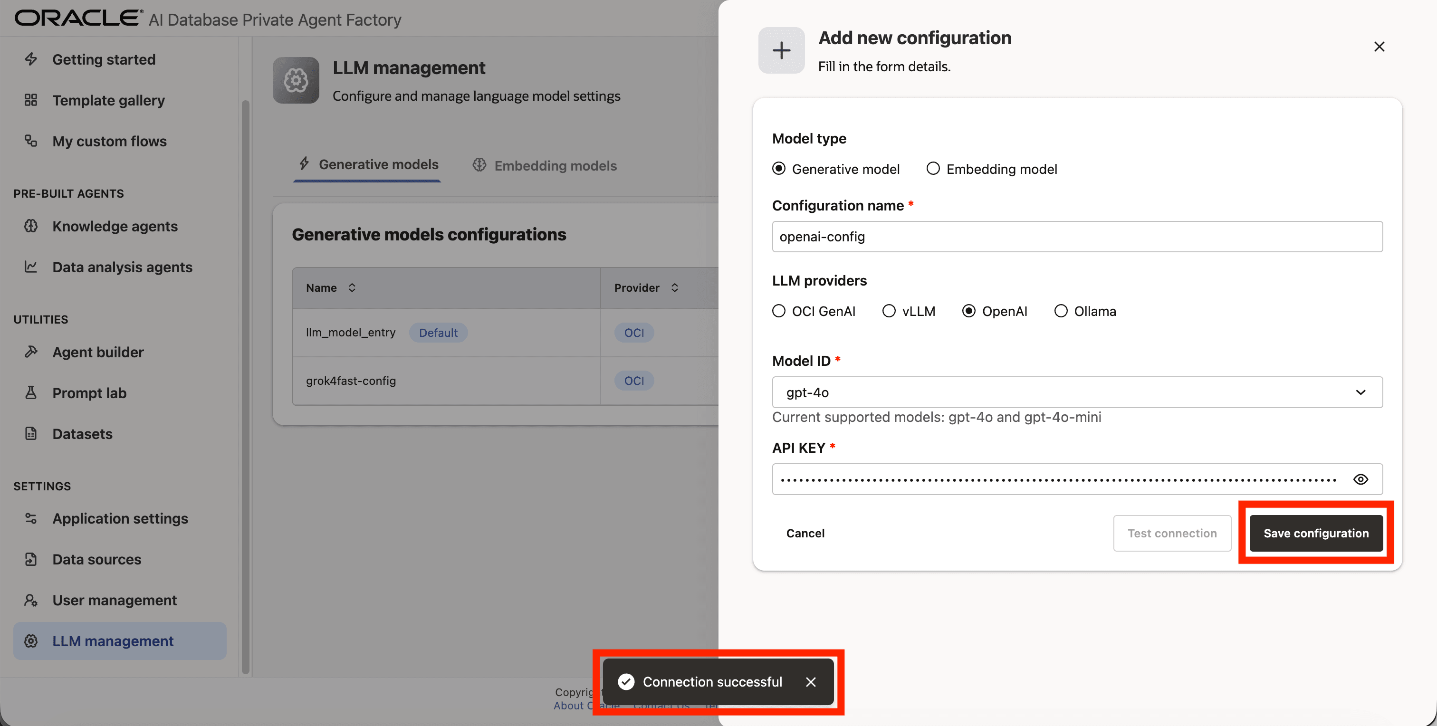Sort table by Provider column arrows

tap(674, 288)
